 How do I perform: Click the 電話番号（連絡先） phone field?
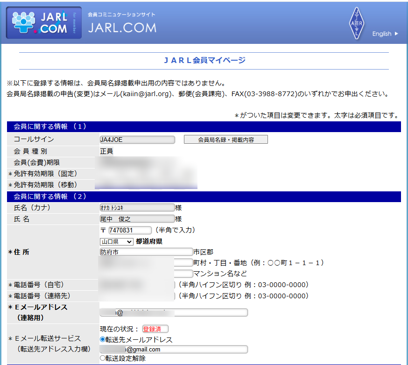pyautogui.click(x=137, y=296)
